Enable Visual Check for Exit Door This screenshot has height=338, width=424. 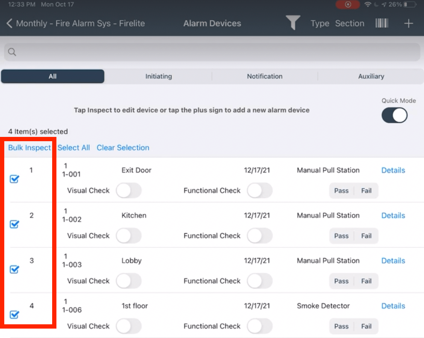[129, 190]
